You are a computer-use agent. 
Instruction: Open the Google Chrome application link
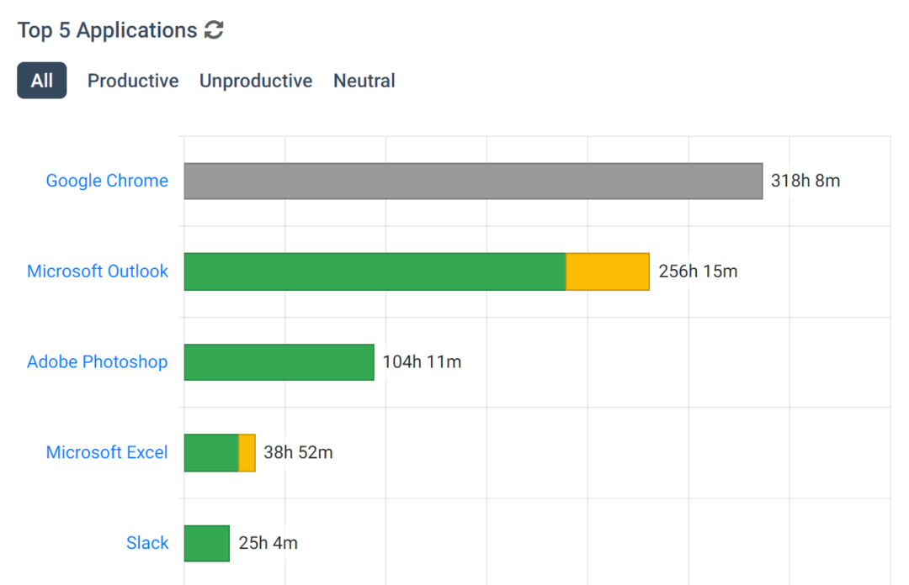pos(107,180)
